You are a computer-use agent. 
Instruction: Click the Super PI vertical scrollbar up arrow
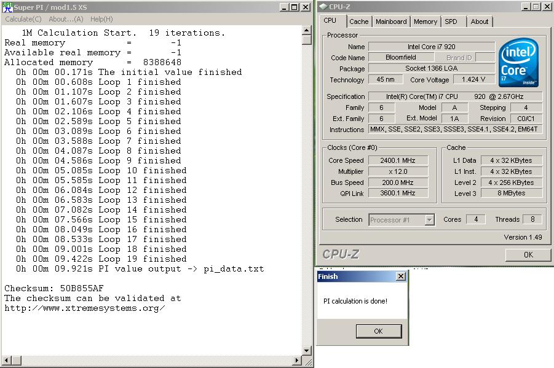306,30
